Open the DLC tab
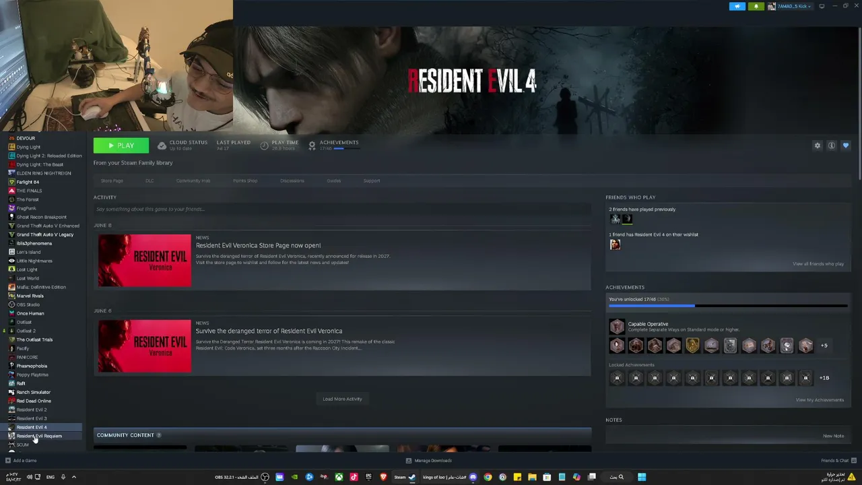Viewport: 862px width, 485px height. [150, 181]
